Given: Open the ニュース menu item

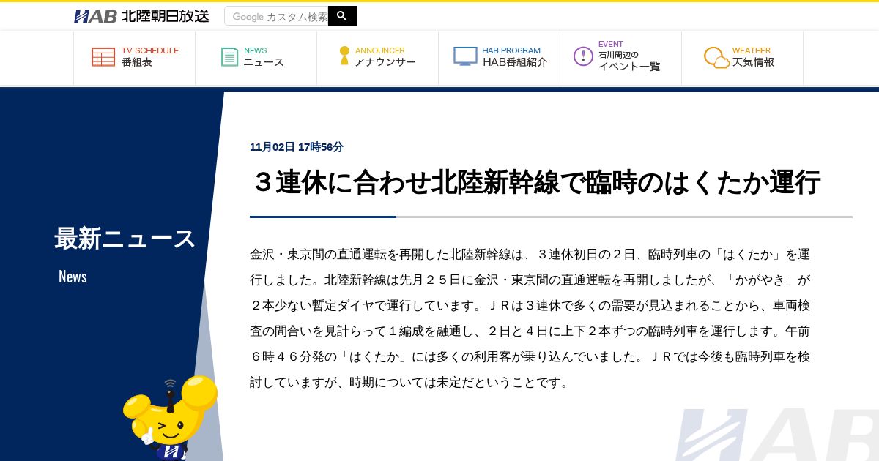Looking at the screenshot, I should (264, 63).
